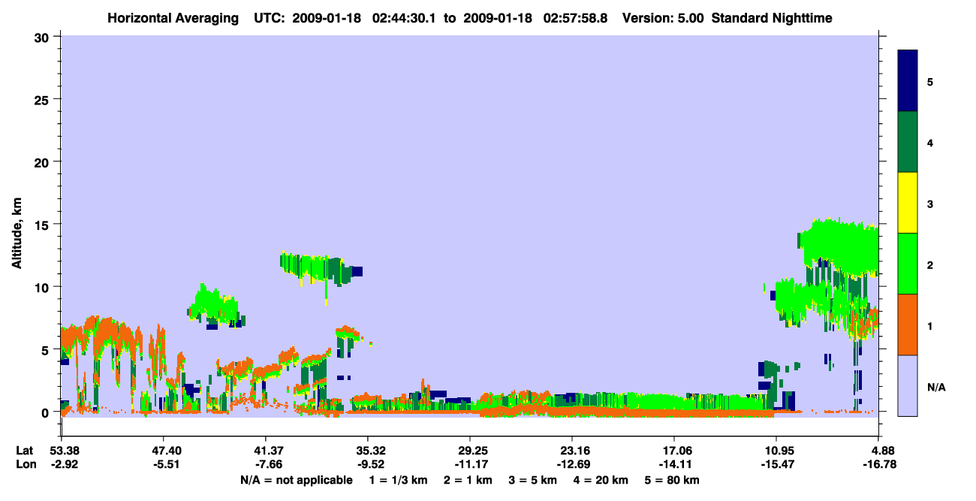Click the yellow colorbar segment labeled 3
976x501 pixels.
[908, 203]
